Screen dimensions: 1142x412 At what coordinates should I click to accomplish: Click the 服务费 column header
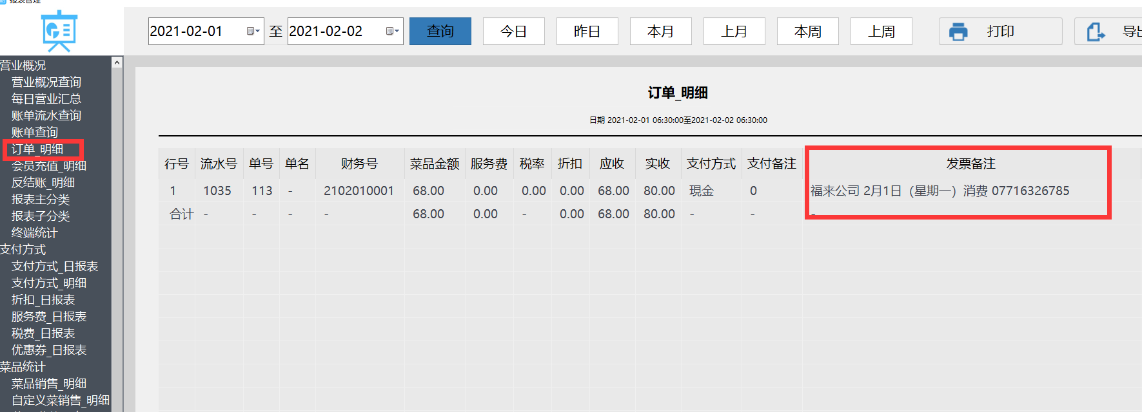489,164
